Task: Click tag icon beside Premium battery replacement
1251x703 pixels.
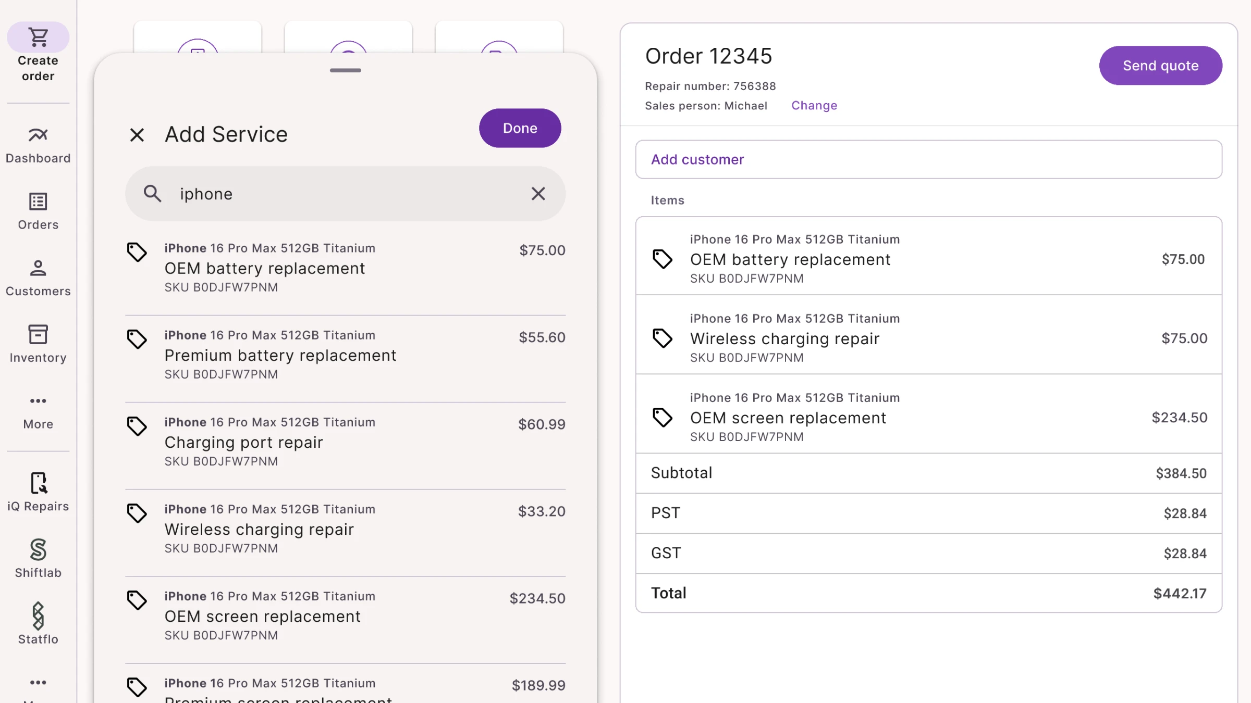Action: (137, 339)
